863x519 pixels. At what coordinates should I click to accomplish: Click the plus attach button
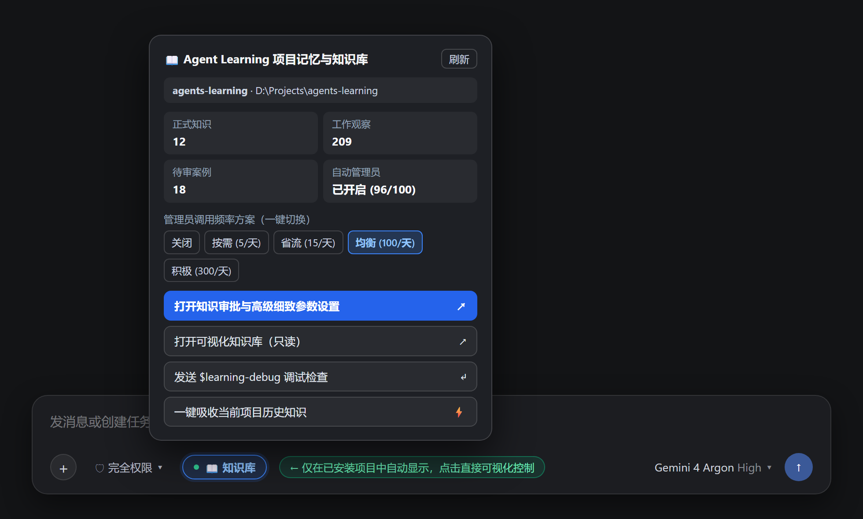tap(63, 467)
